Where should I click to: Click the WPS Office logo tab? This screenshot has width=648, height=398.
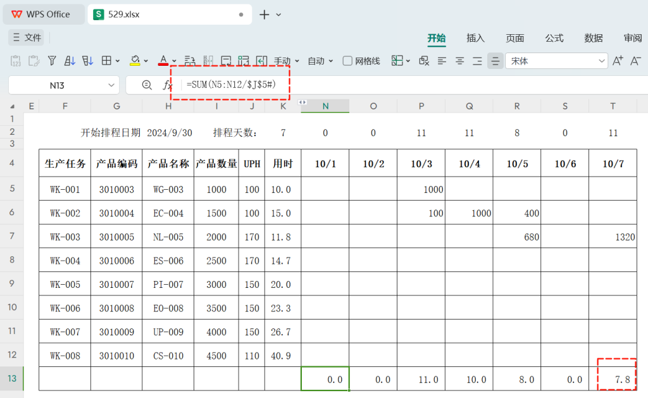[44, 15]
